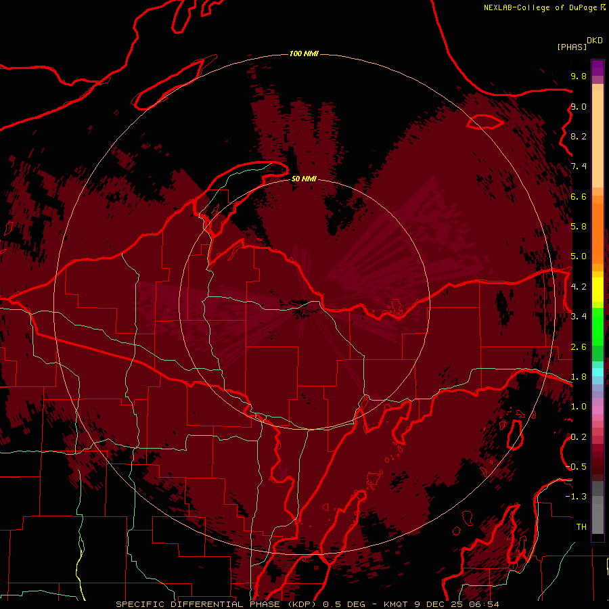Pick the yellow band on the color bar

click(597, 290)
